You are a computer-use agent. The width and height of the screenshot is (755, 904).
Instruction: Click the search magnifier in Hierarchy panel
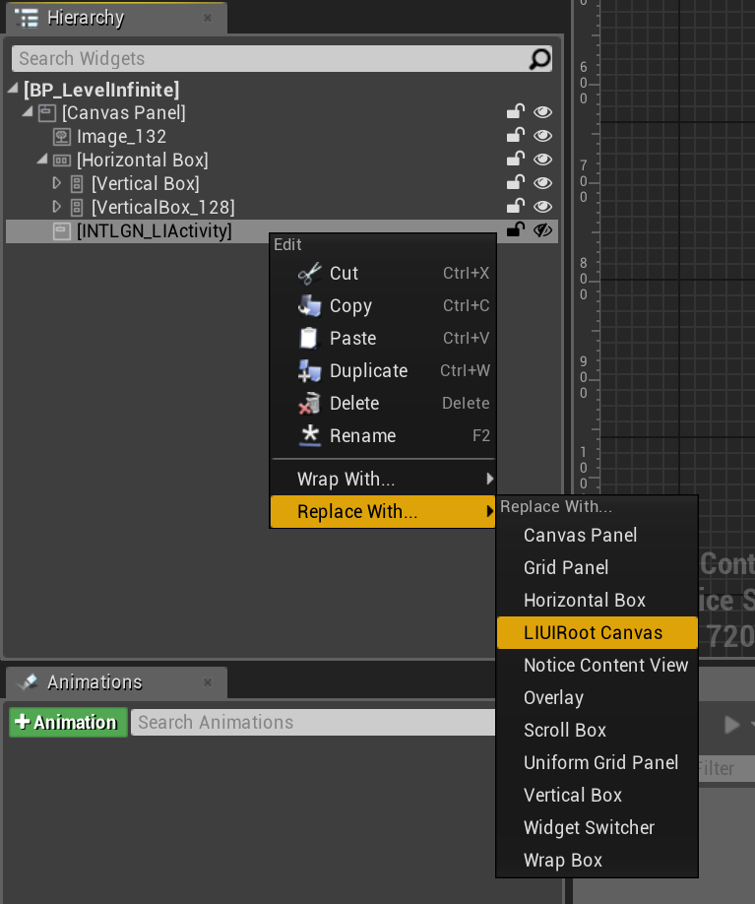click(540, 59)
